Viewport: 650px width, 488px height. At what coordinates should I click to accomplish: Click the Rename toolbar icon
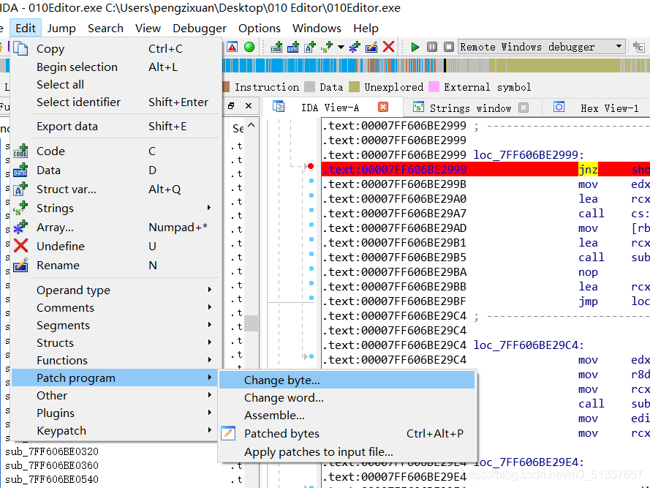371,47
